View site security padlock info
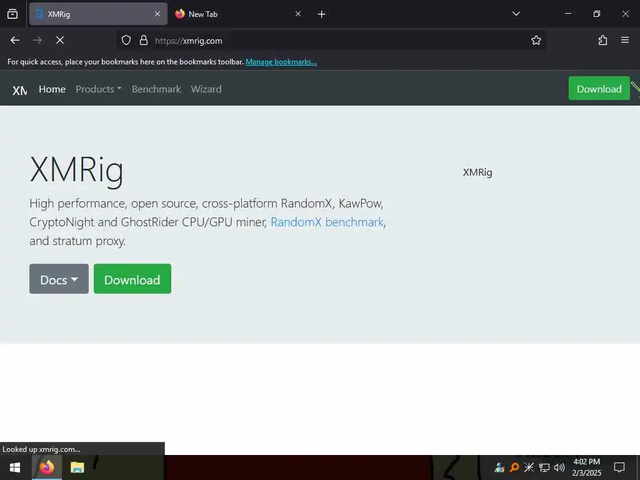Viewport: 640px width, 480px height. (144, 40)
